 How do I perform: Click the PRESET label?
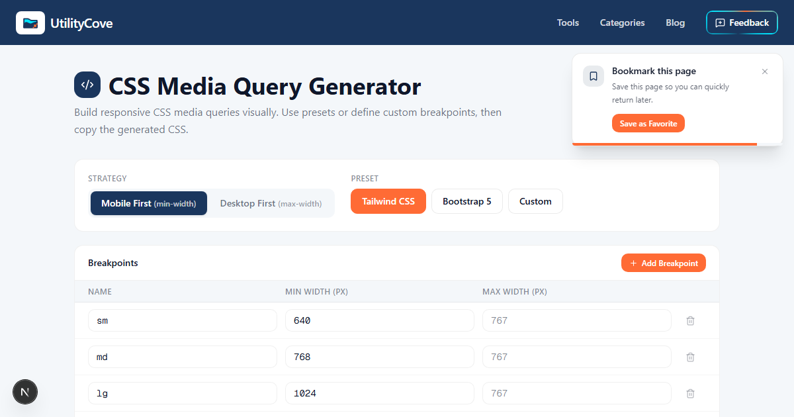[x=364, y=179]
